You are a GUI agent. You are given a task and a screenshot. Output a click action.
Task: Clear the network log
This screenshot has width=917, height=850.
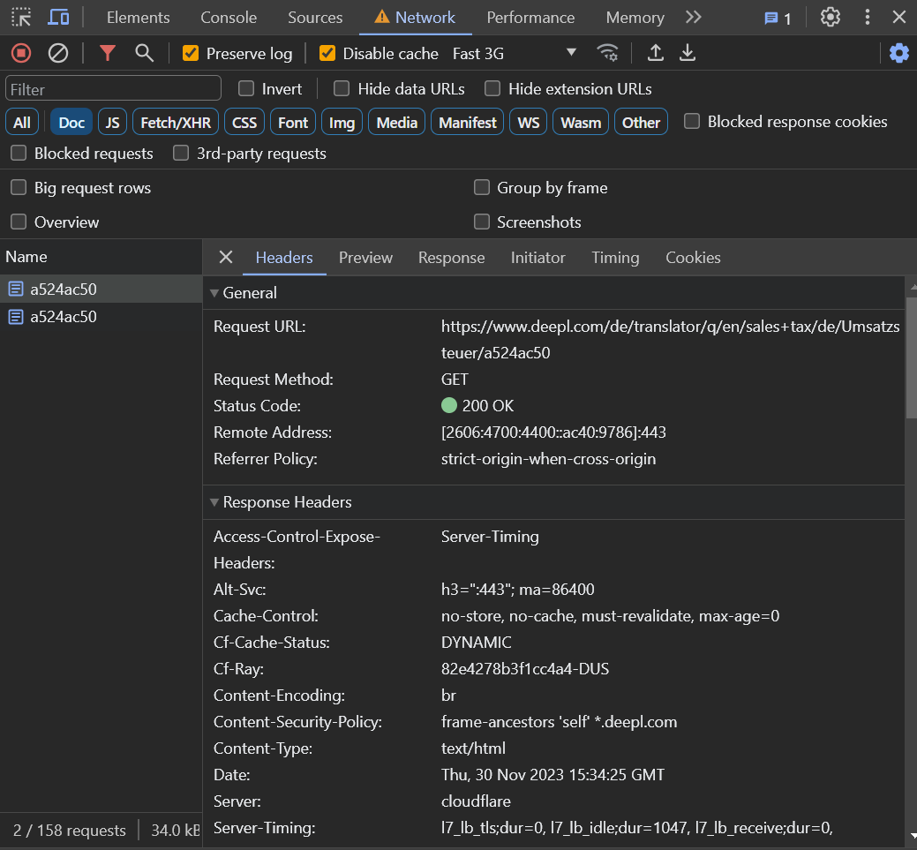(x=58, y=54)
